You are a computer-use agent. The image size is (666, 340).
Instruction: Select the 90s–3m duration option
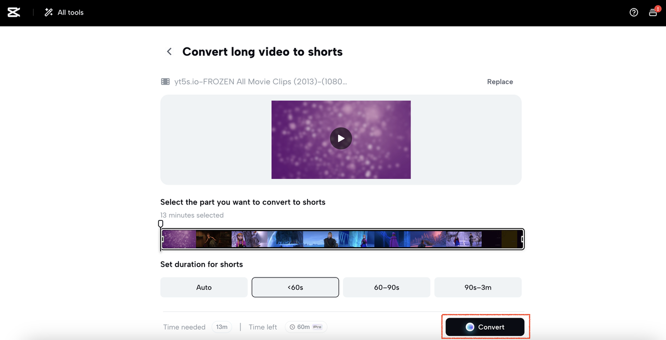pyautogui.click(x=478, y=287)
